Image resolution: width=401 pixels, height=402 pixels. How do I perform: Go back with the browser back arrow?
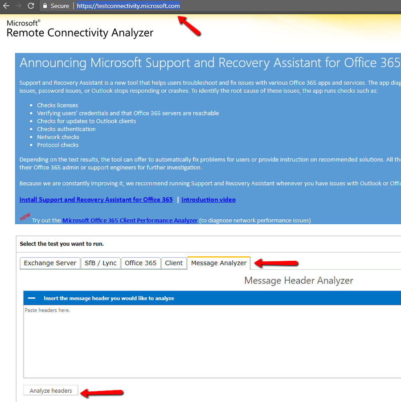click(x=6, y=6)
